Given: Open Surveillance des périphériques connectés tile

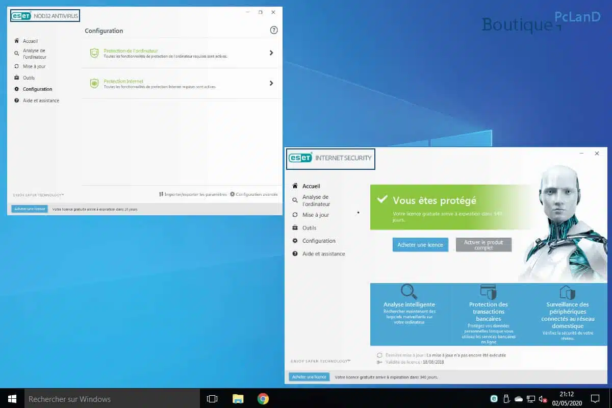Looking at the screenshot, I should pyautogui.click(x=567, y=313).
